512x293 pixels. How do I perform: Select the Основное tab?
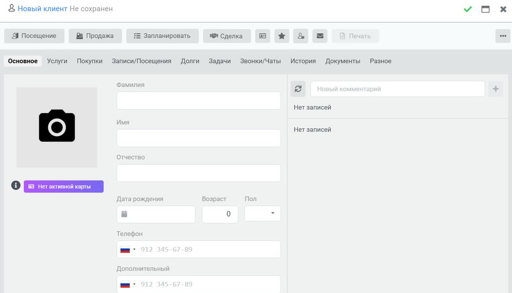[x=23, y=61]
